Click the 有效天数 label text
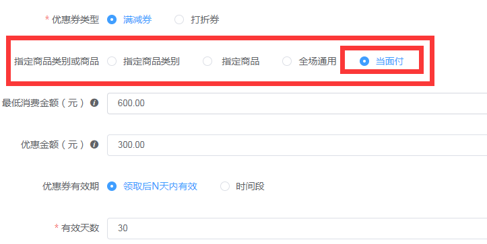This screenshot has width=487, height=244. (80, 228)
